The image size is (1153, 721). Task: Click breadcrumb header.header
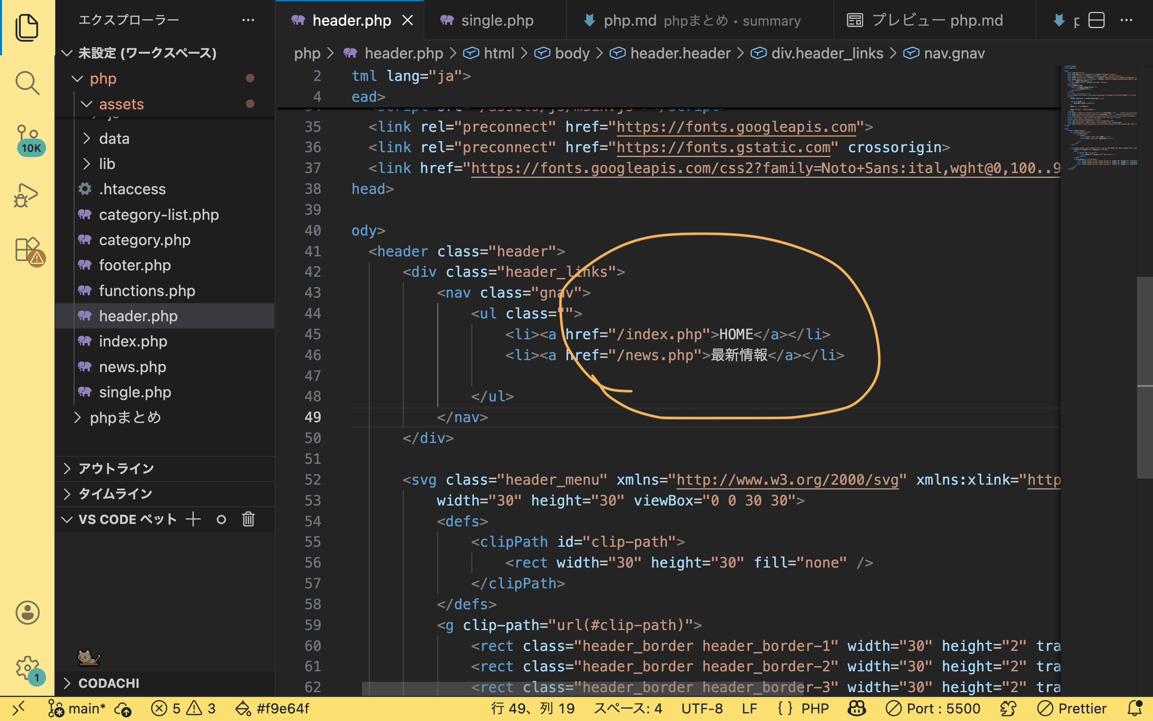(x=670, y=53)
